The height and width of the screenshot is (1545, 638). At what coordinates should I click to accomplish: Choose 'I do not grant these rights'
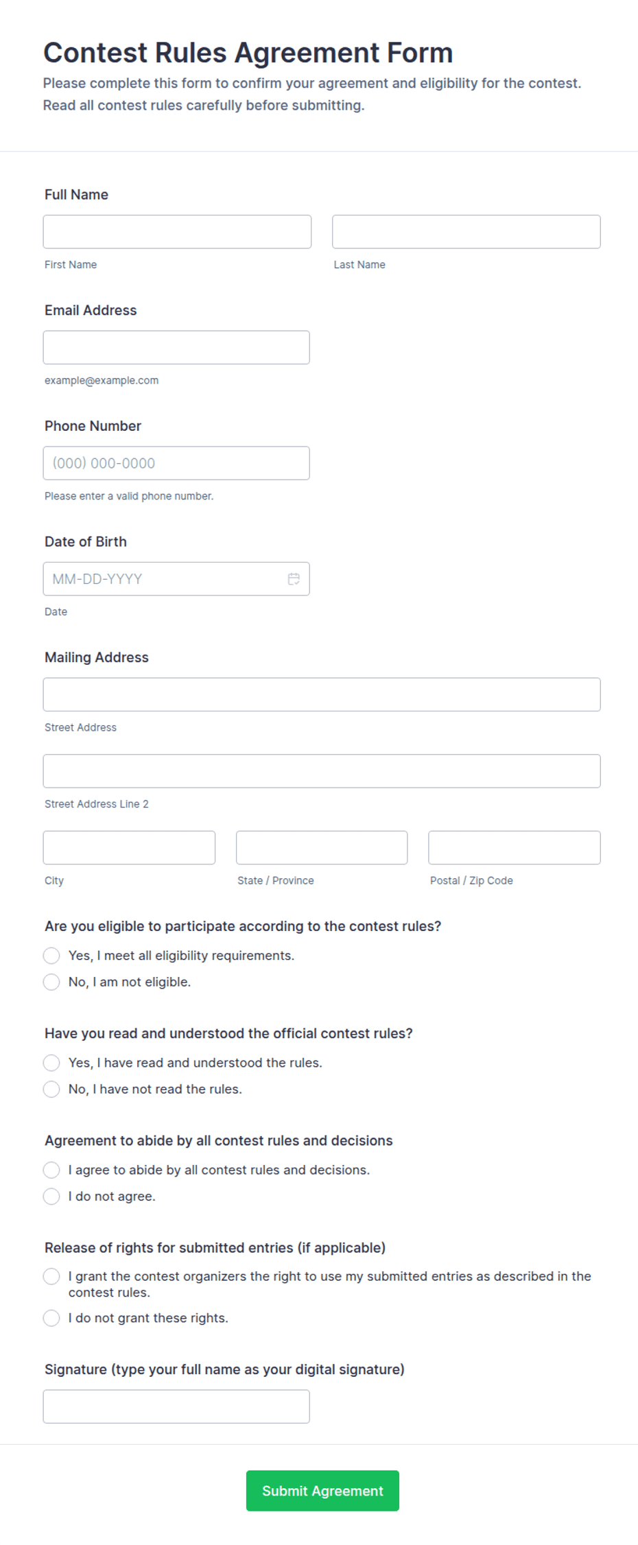51,1318
